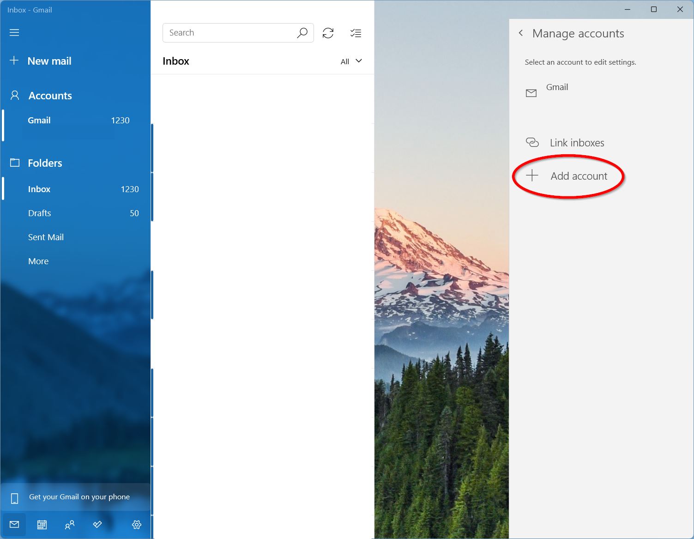Viewport: 694px width, 539px height.
Task: Click the Inbox heading in message list
Action: 176,61
